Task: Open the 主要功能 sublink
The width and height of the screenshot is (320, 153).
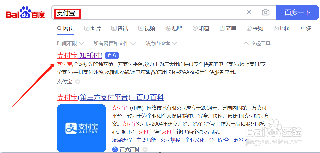Action: point(146,140)
